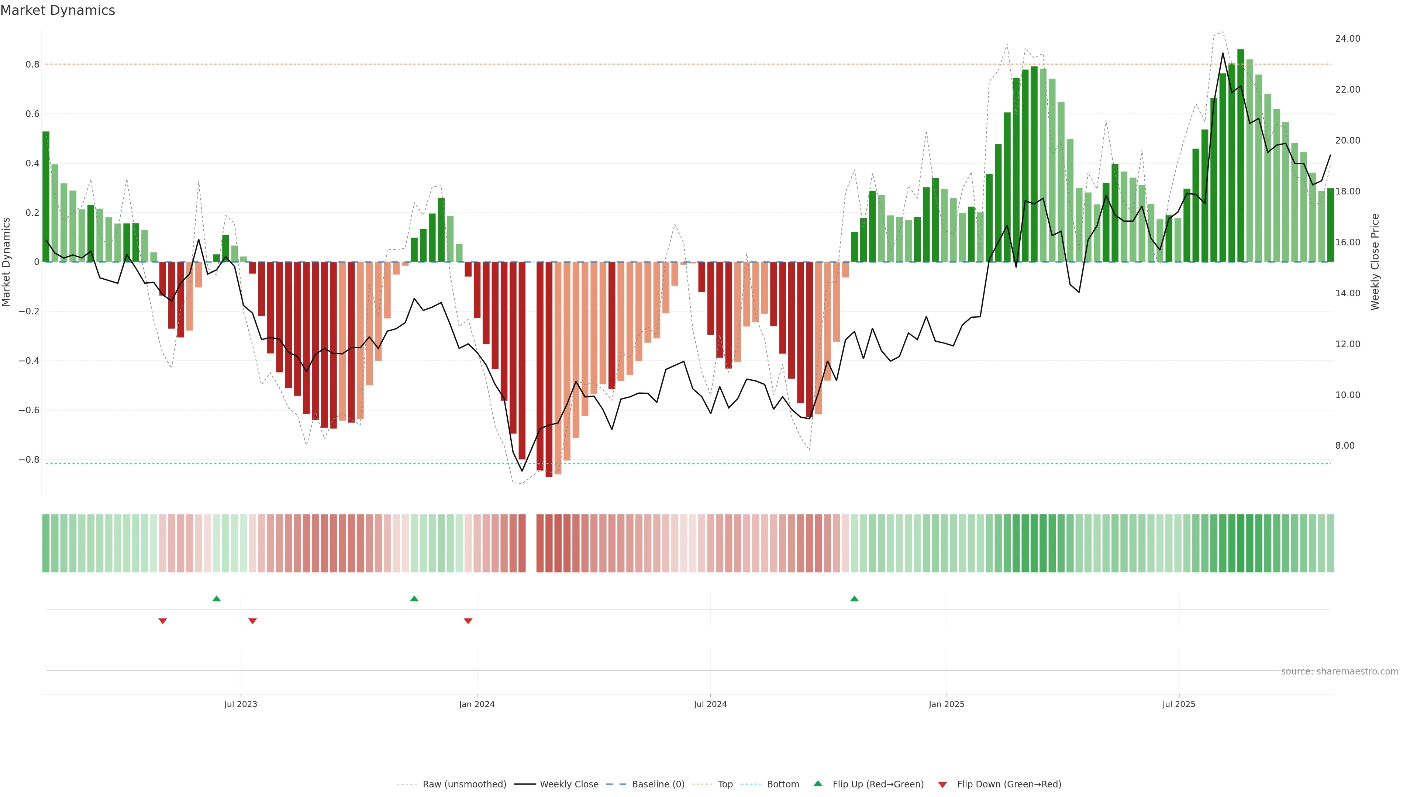Click the Jan 2024 x-axis label

tap(477, 704)
